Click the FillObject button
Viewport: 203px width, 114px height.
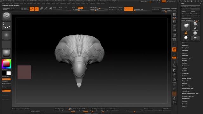pyautogui.click(x=6, y=81)
